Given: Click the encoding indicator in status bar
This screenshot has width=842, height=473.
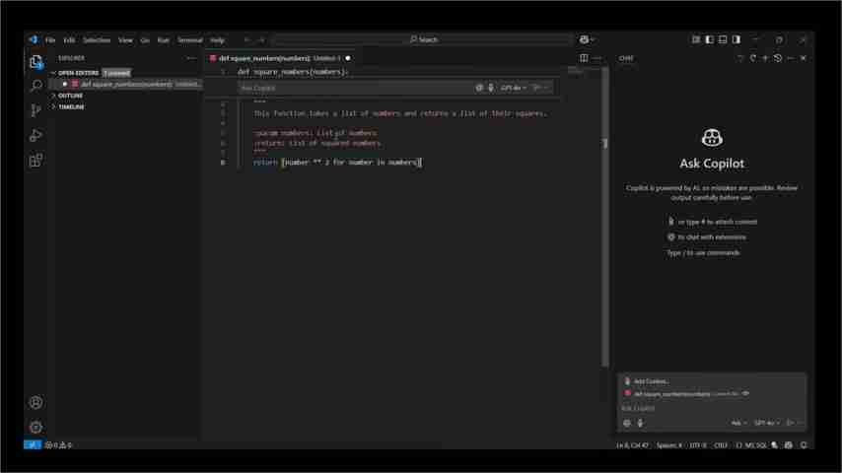Looking at the screenshot, I should click(697, 445).
